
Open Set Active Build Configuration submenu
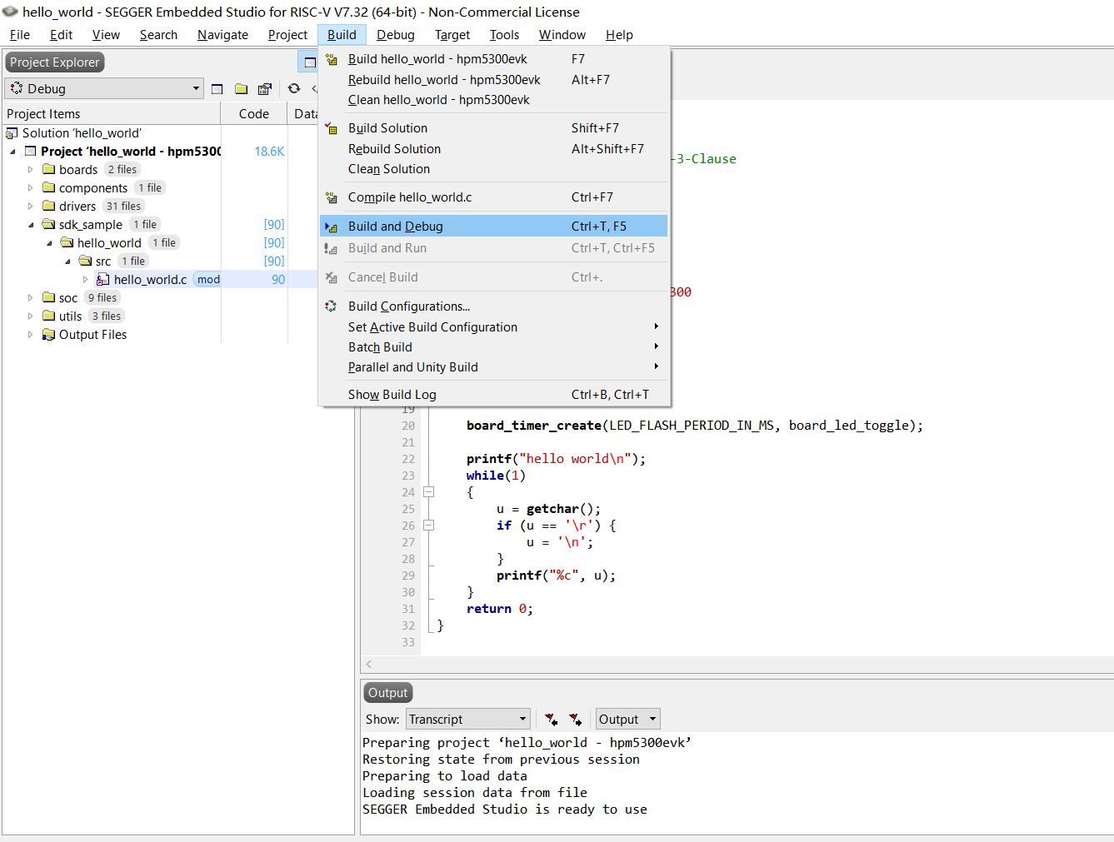[x=493, y=327]
